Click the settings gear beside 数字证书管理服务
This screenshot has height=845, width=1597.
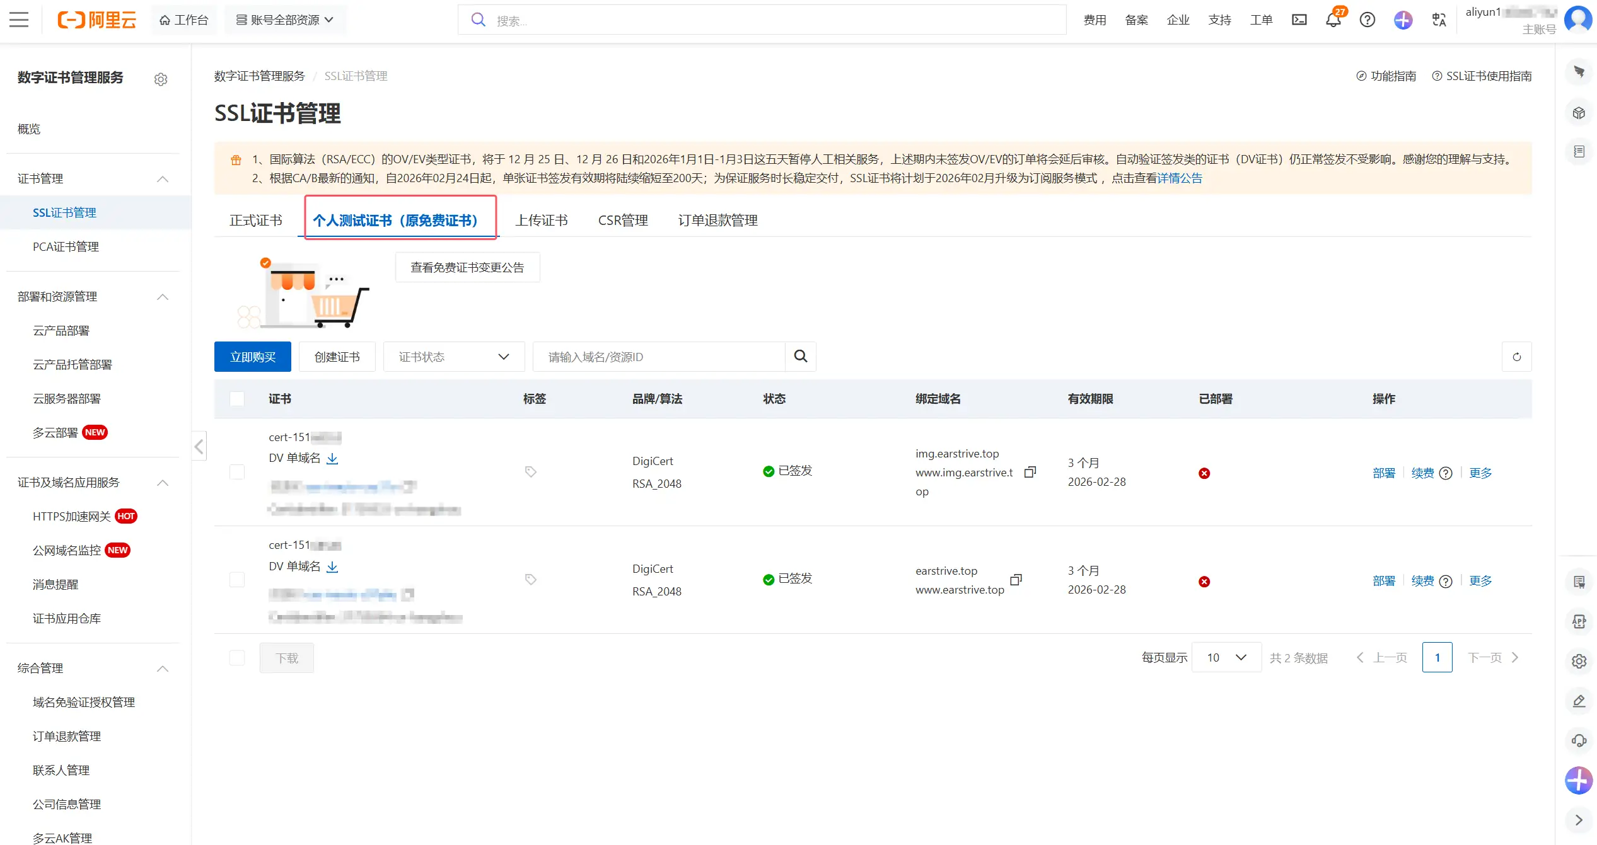point(161,79)
